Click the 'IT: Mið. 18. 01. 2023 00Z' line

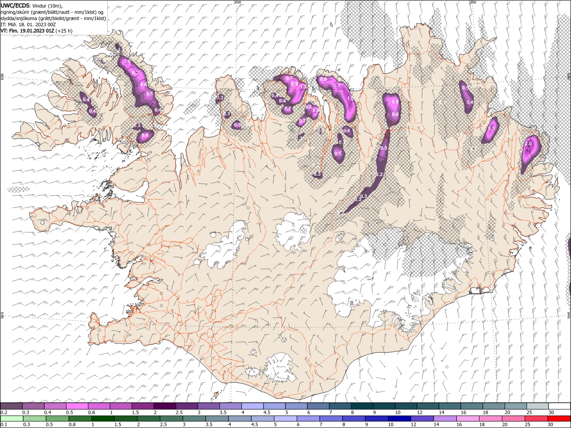[x=29, y=25]
